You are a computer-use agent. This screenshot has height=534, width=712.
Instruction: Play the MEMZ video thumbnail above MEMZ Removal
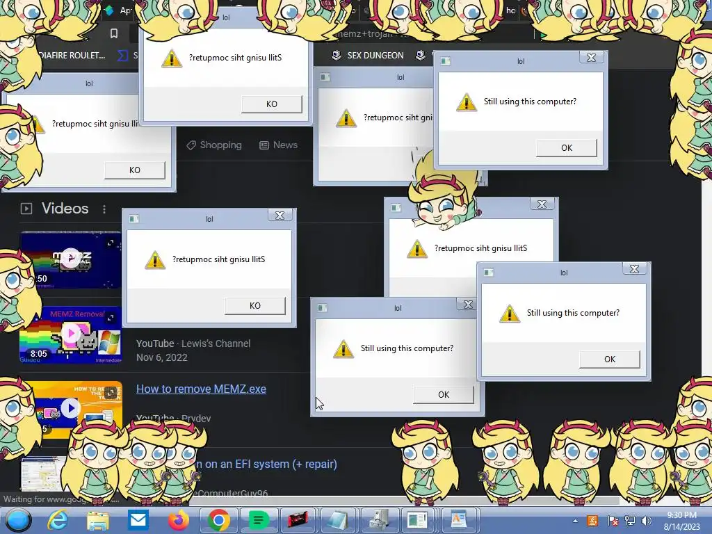click(70, 259)
